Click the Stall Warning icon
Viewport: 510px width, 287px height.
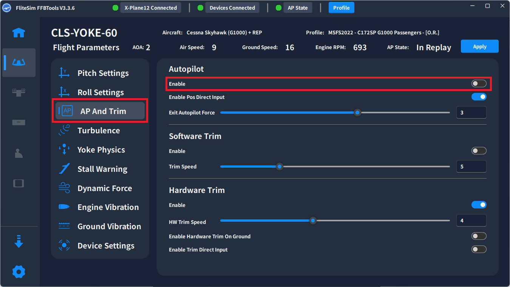pyautogui.click(x=64, y=169)
